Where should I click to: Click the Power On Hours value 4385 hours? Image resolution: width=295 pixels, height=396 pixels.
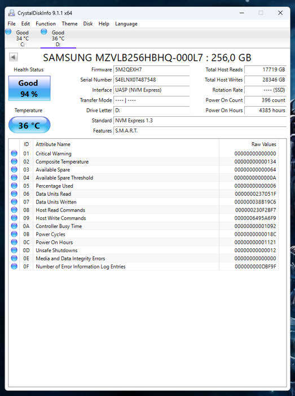pyautogui.click(x=265, y=111)
